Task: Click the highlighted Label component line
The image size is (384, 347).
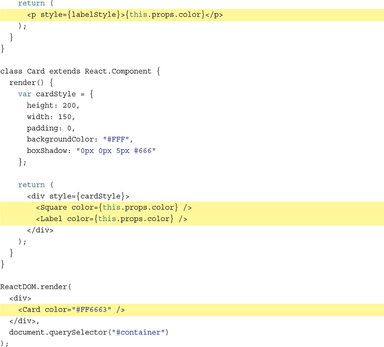Action: (x=111, y=219)
